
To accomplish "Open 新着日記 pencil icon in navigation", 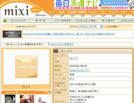I will click(82, 15).
